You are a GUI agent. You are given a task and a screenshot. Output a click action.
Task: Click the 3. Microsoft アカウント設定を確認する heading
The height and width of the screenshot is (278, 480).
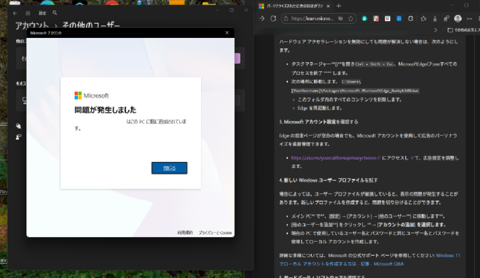(318, 122)
